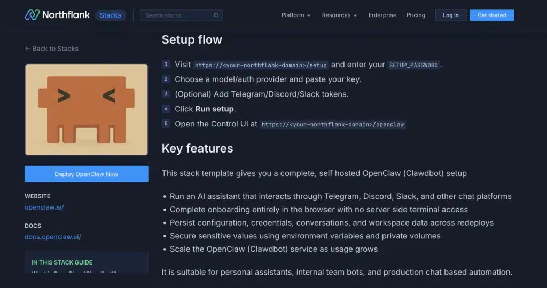Viewport: 547px width, 288px height.
Task: Focus the Search stacks input field
Action: [x=176, y=15]
